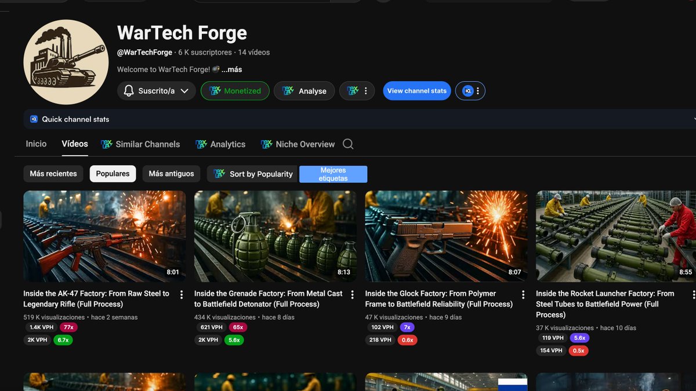The width and height of the screenshot is (696, 391).
Task: Click the Glock Factory video title
Action: 439,299
